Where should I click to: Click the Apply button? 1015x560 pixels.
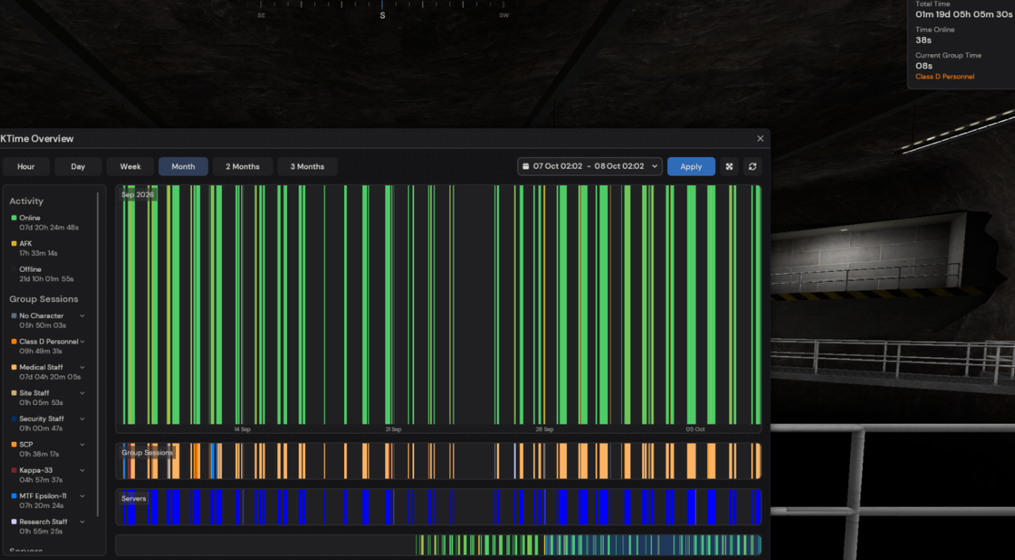(691, 166)
